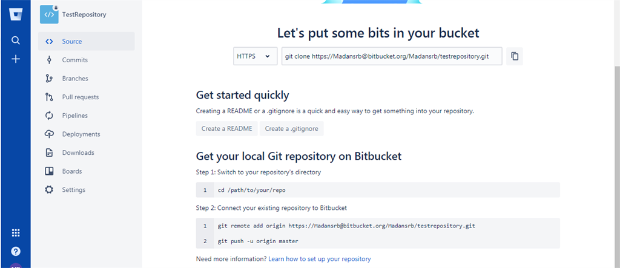
Task: Click the plus create icon
Action: pyautogui.click(x=15, y=59)
